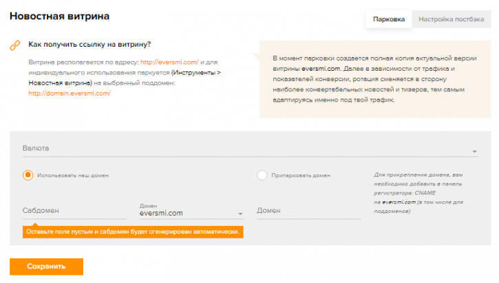Open the «Валюта» dropdown arrow

pos(474,152)
